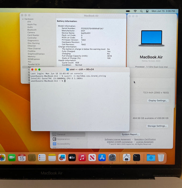This screenshot has height=188, width=182.
Task: Select Card Reader in the Hardware list
Action: pos(33,35)
